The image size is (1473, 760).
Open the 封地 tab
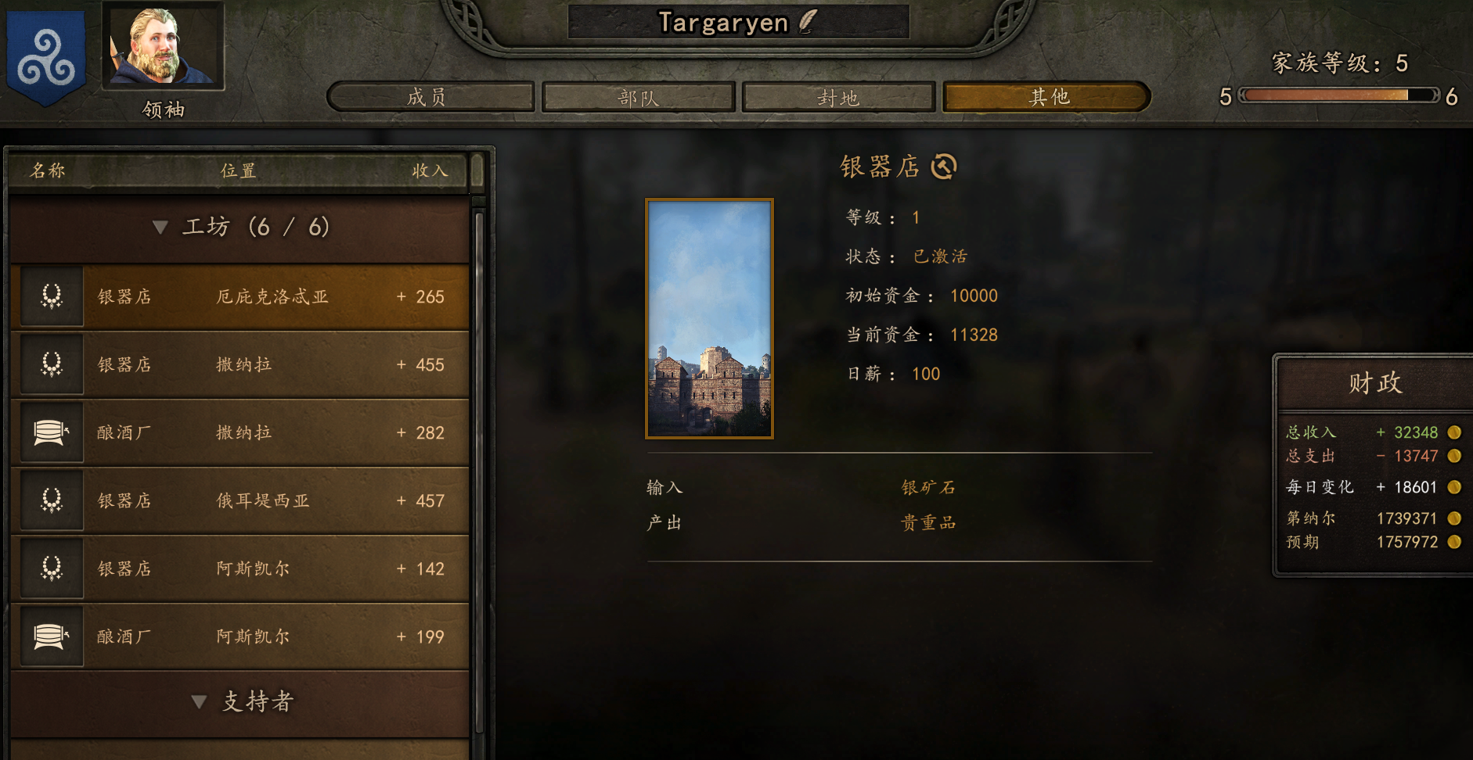838,97
